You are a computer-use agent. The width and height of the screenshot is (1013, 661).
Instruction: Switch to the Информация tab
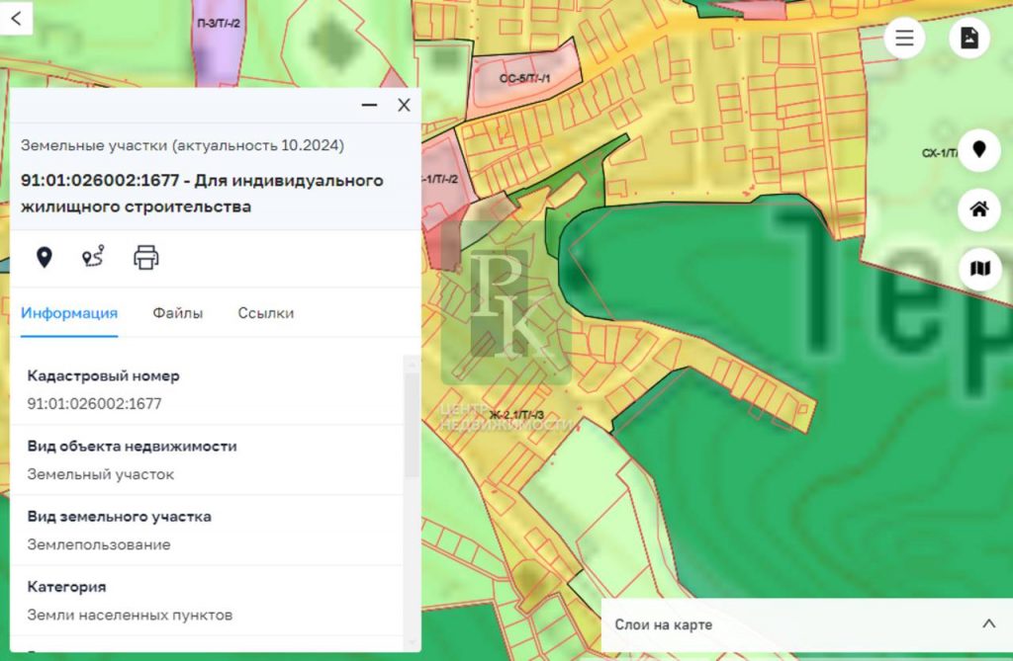[69, 313]
